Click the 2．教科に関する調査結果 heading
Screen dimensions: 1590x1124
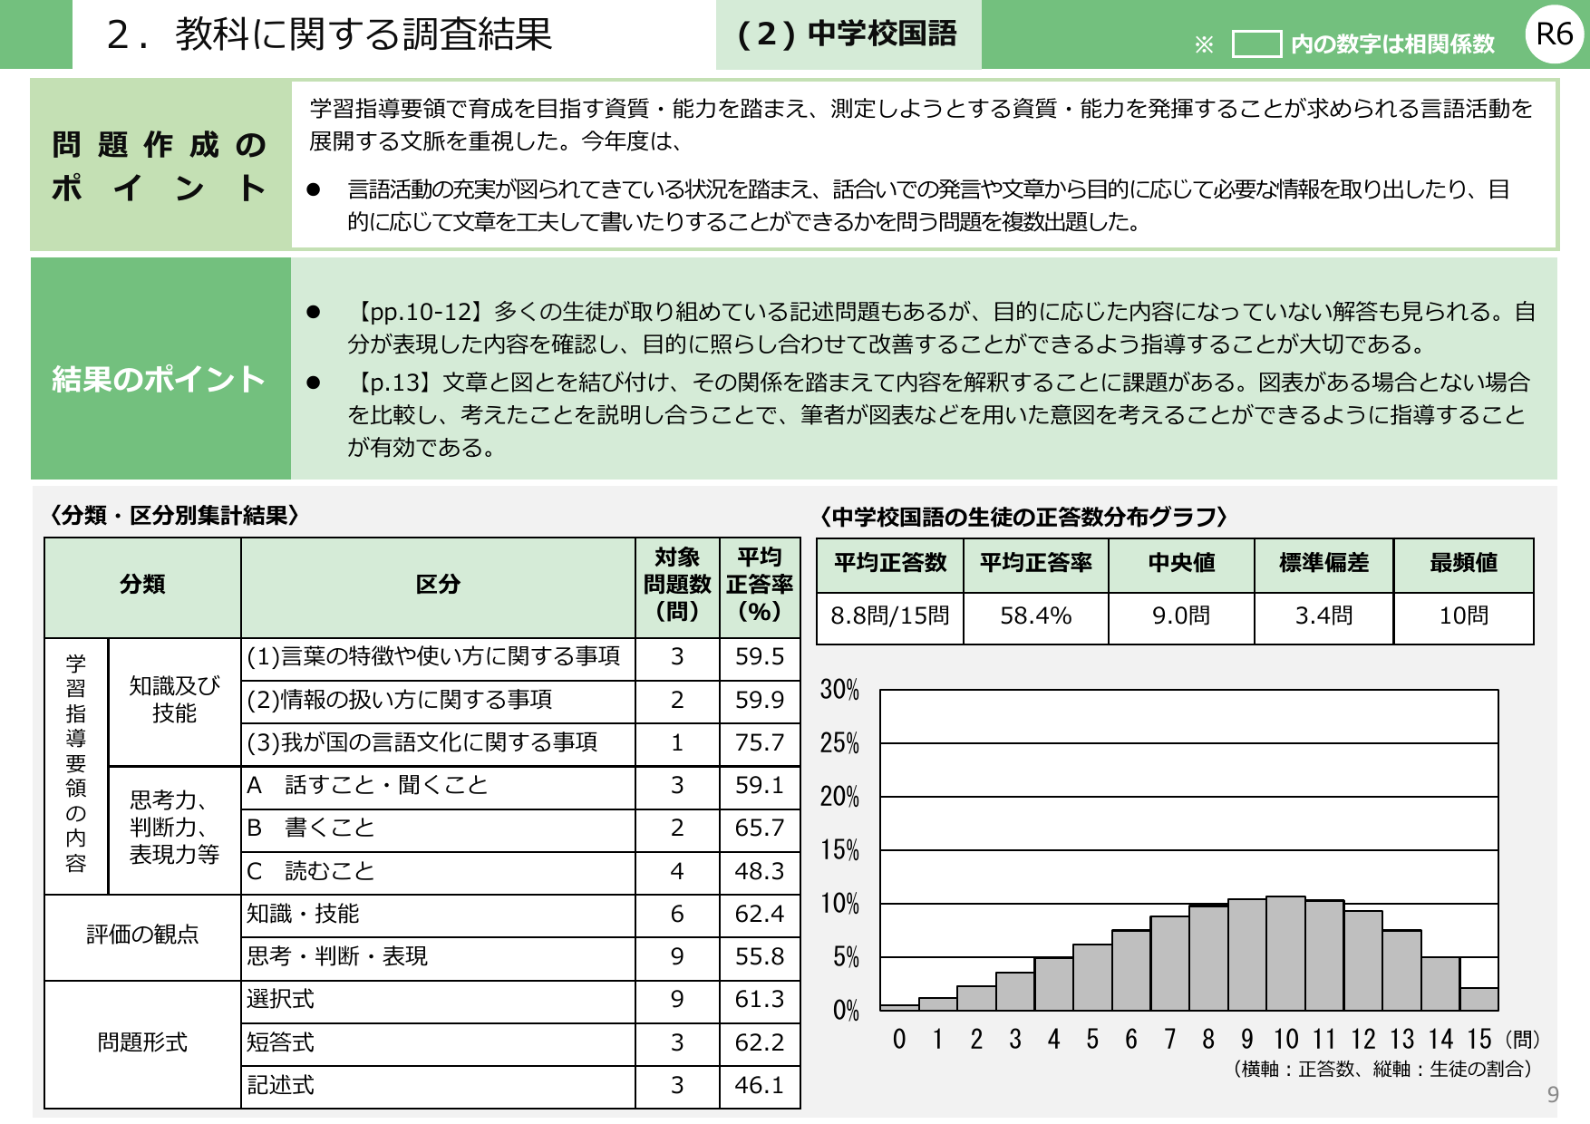pos(332,34)
